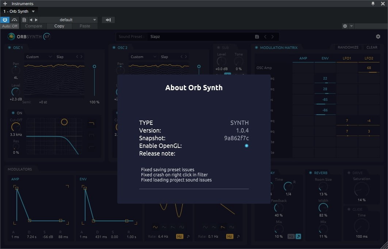Image resolution: width=388 pixels, height=249 pixels.
Task: Click AMP envelope attack peak node
Action: [16, 188]
